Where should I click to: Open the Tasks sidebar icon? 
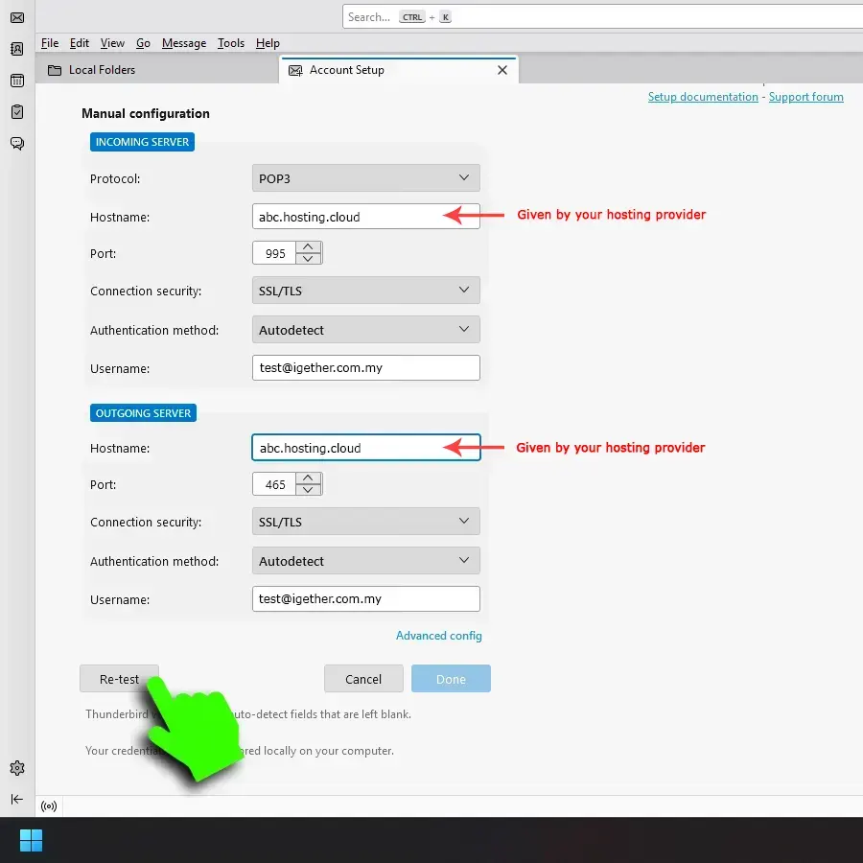[17, 112]
